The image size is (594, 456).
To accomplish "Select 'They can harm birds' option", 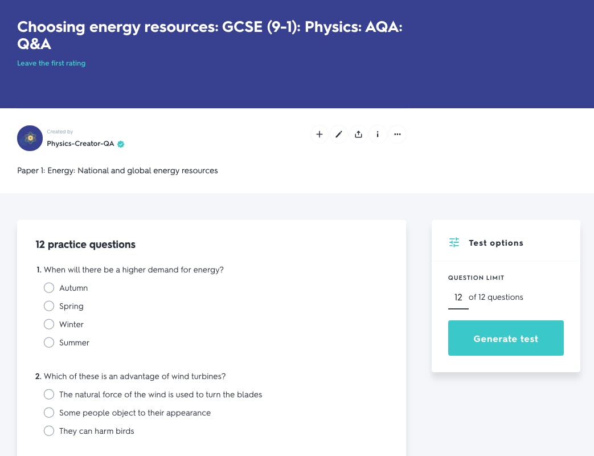I will [x=49, y=430].
